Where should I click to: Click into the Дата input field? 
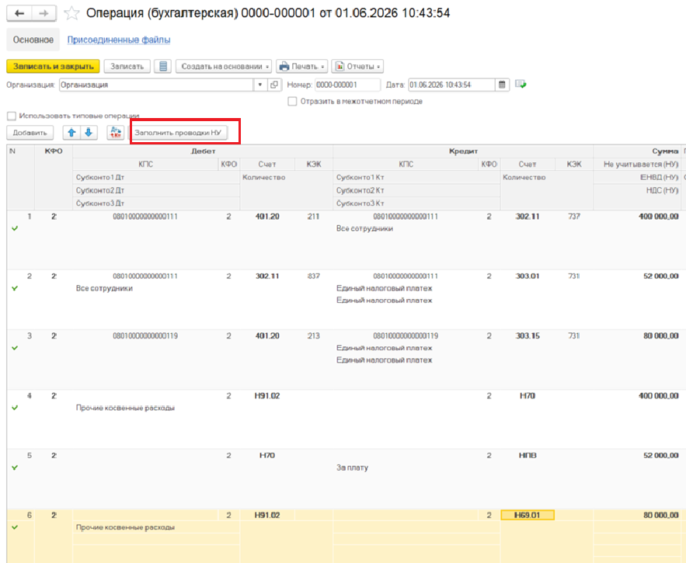click(x=451, y=85)
